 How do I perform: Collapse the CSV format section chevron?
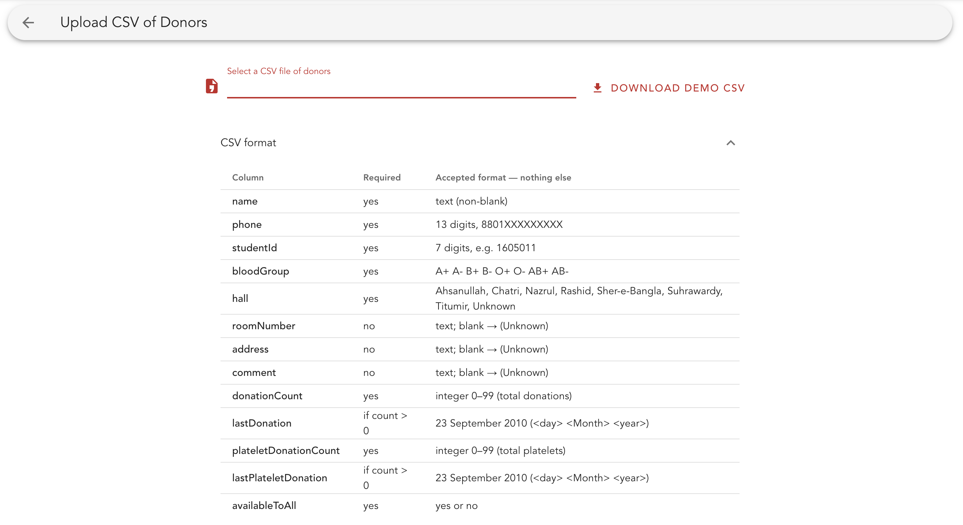[730, 143]
